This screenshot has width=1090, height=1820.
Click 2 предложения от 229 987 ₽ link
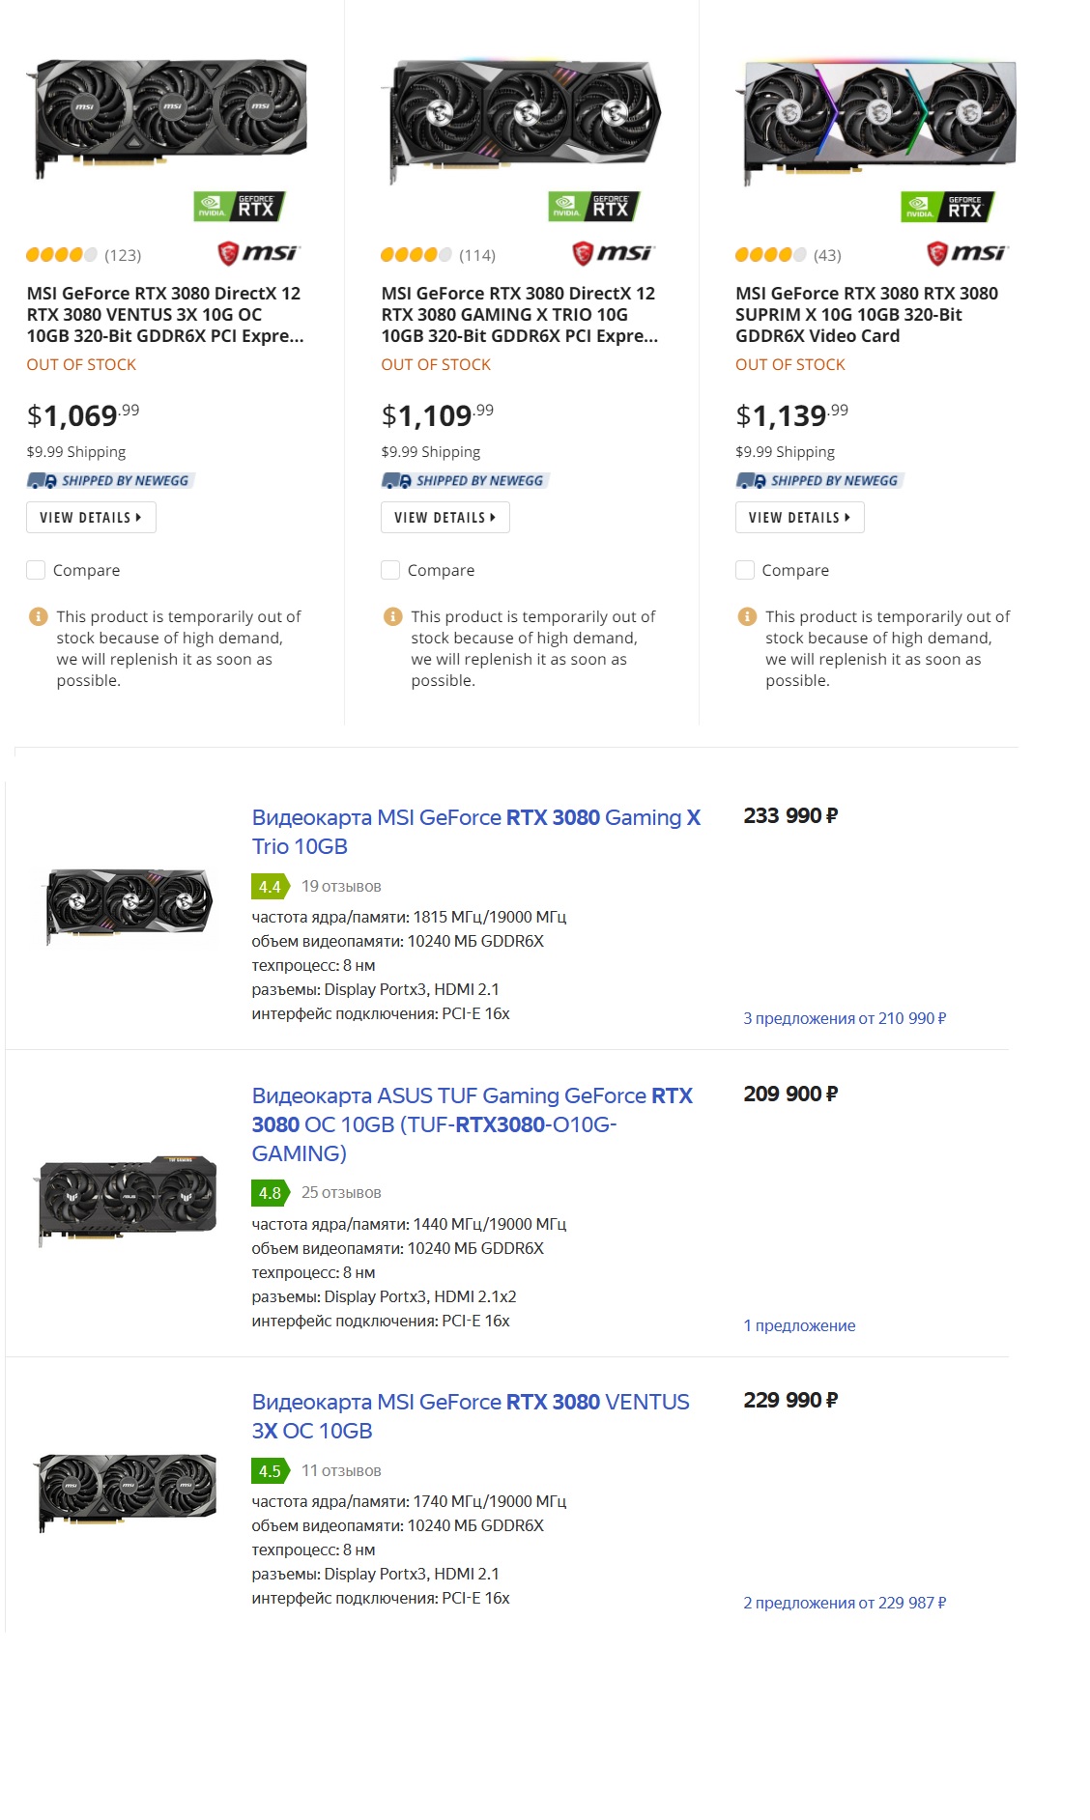(x=845, y=1603)
